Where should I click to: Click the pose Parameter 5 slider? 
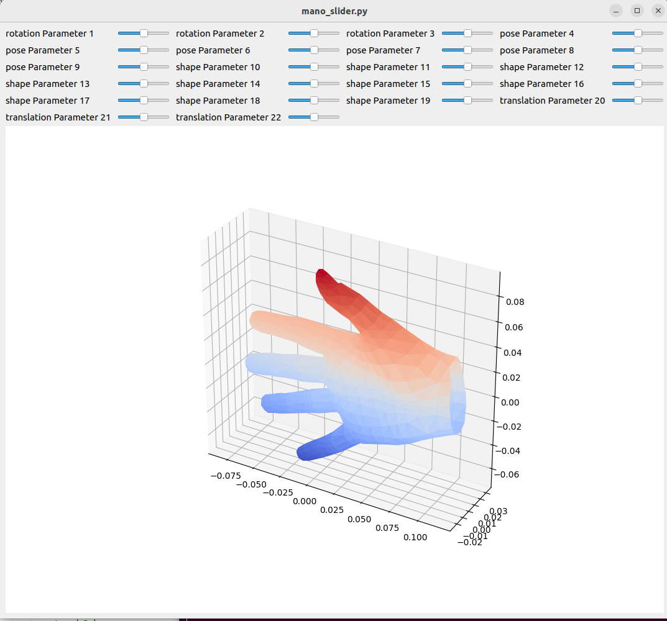click(144, 50)
